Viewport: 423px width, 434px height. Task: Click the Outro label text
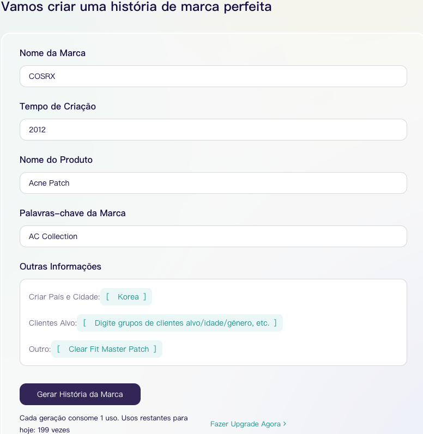[x=39, y=349]
